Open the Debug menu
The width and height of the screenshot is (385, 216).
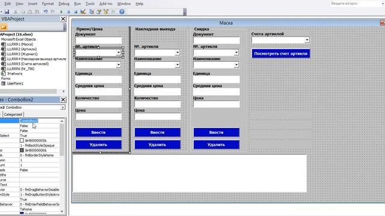coord(64,4)
